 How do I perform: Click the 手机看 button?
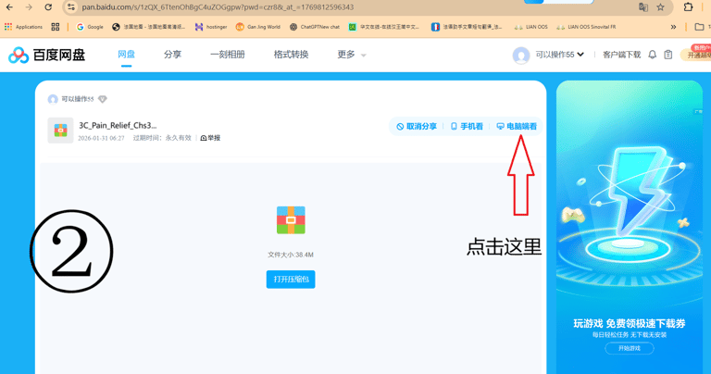467,127
